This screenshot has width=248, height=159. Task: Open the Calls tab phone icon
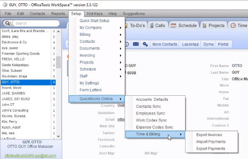[152, 25]
